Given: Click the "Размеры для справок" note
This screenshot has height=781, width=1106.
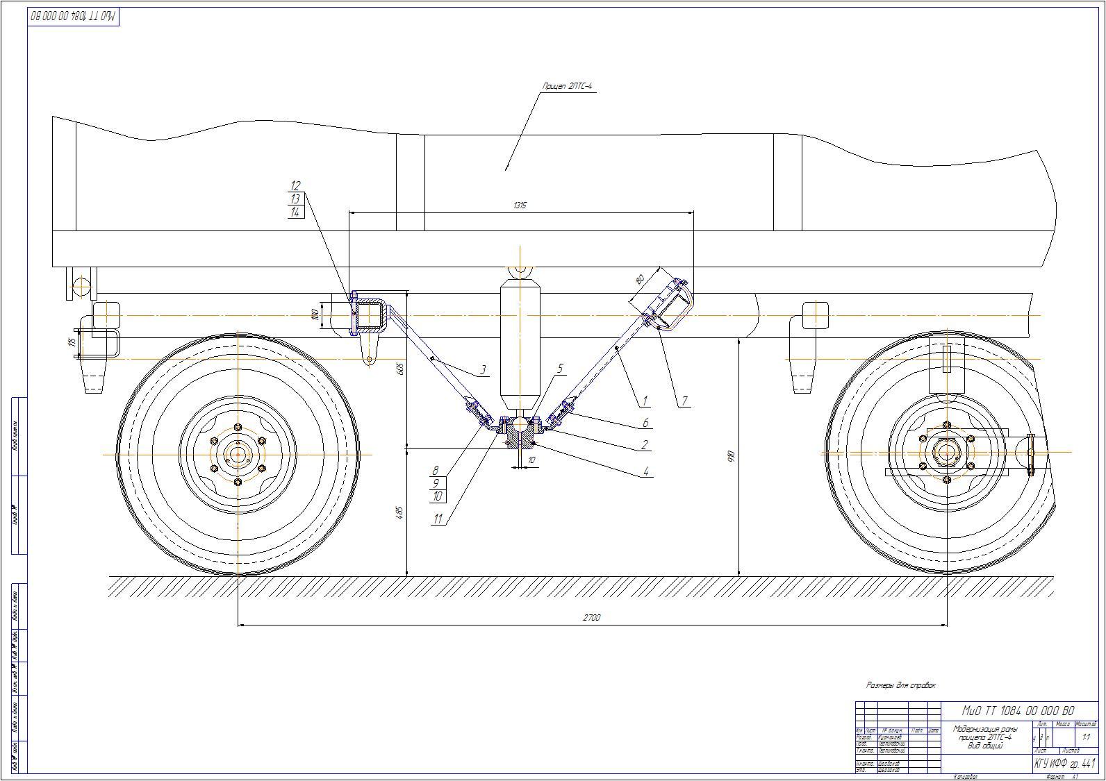Looking at the screenshot, I should click(x=900, y=685).
